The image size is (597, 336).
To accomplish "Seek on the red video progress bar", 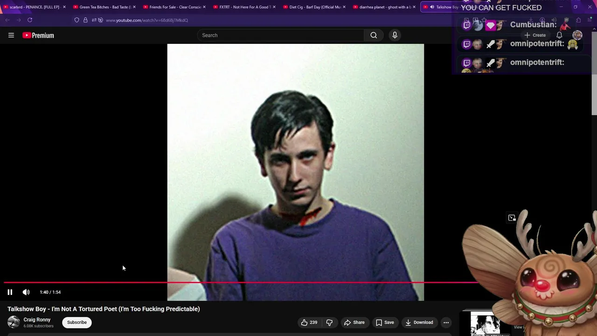I will 240,282.
